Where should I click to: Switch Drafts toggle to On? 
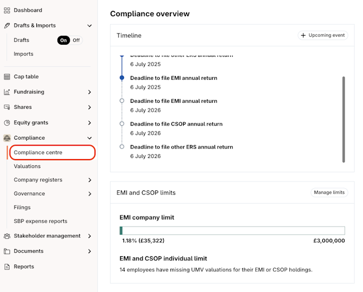[64, 40]
